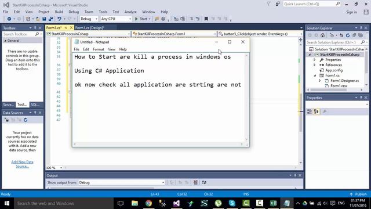371x209 pixels.
Task: Open the StartKillProcessInCsharp project scope dropdown
Action: point(88,34)
